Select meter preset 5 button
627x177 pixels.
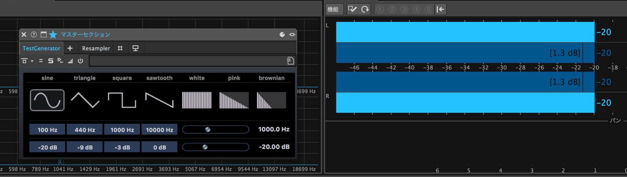428,9
